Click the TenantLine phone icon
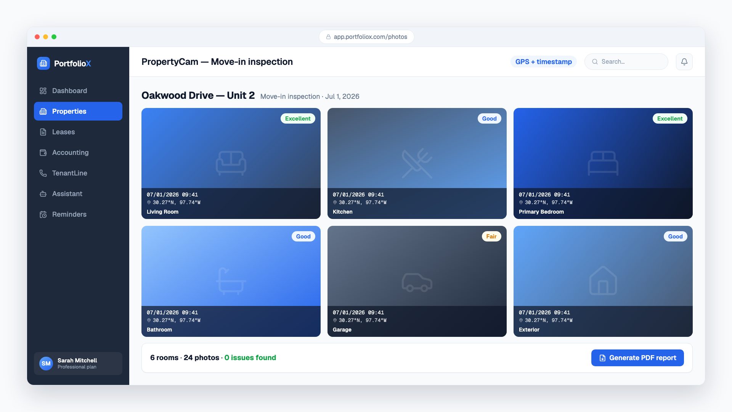 pyautogui.click(x=43, y=173)
